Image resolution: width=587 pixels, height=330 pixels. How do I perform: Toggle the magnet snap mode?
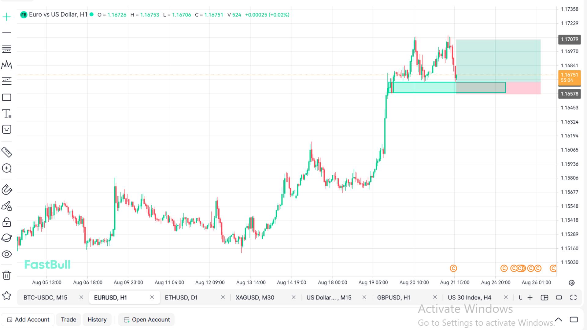click(x=7, y=190)
